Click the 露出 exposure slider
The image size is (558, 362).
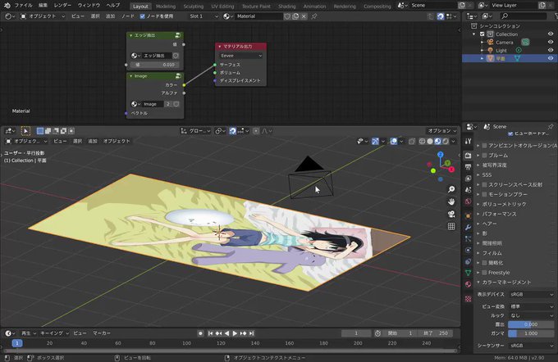tap(531, 324)
